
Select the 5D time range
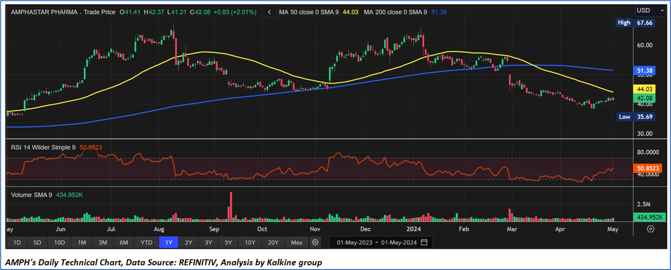(x=37, y=242)
